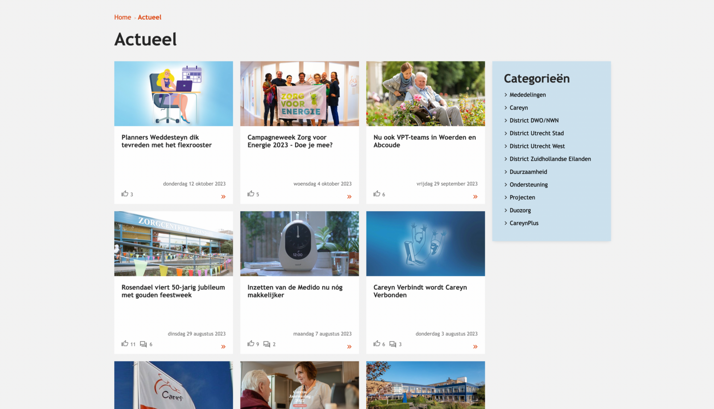Click Careyn Jaarverslag photo thumbnail
Viewport: 714px width, 409px height.
[x=299, y=385]
